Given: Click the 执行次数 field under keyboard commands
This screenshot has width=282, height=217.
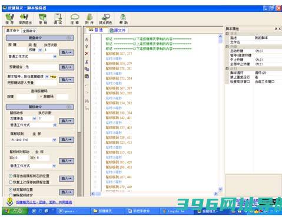Looking at the screenshot, I should pyautogui.click(x=50, y=50).
